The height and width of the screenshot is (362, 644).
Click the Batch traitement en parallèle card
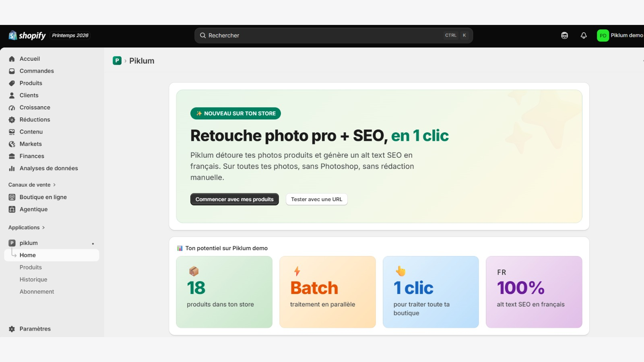coord(328,292)
